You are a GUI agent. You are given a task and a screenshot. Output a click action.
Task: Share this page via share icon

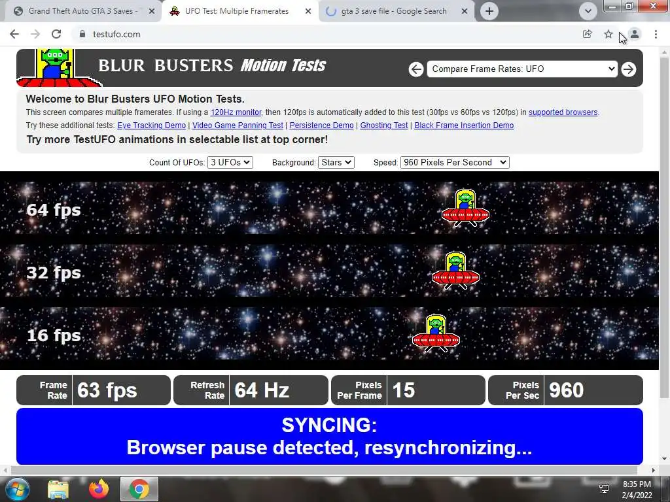click(588, 34)
